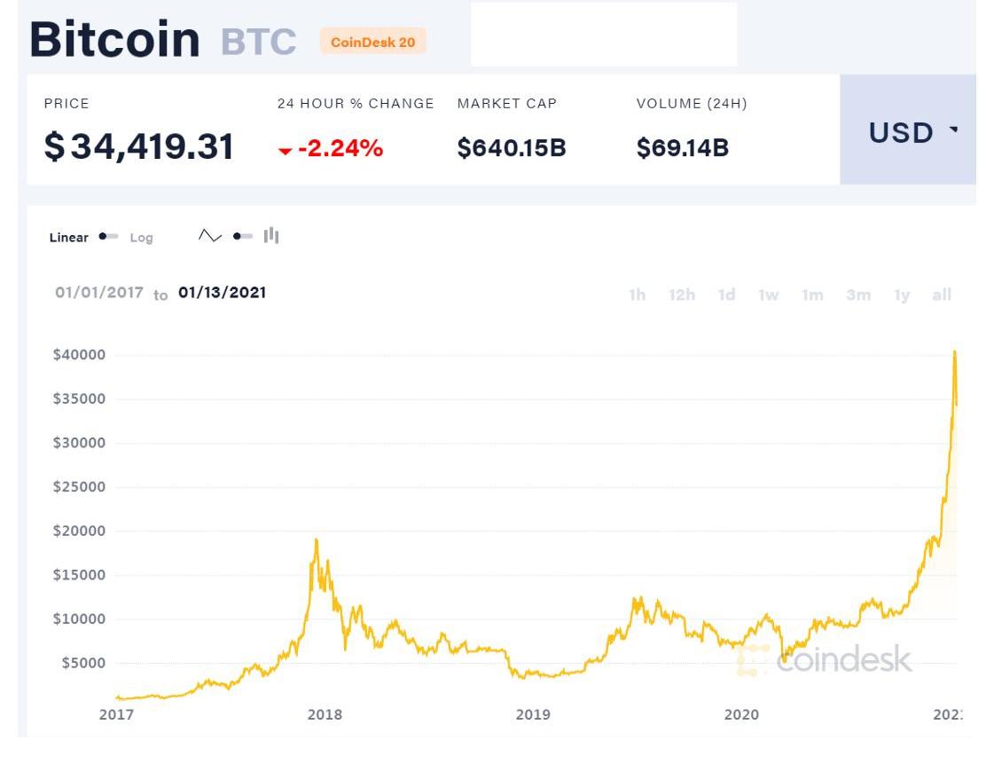The width and height of the screenshot is (994, 764).
Task: Show the 1m time range
Action: [x=812, y=295]
